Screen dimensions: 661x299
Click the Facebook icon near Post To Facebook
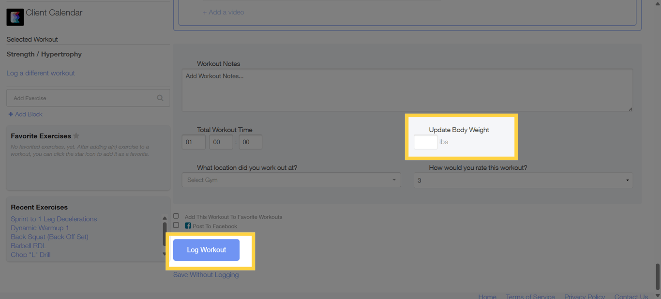point(188,225)
